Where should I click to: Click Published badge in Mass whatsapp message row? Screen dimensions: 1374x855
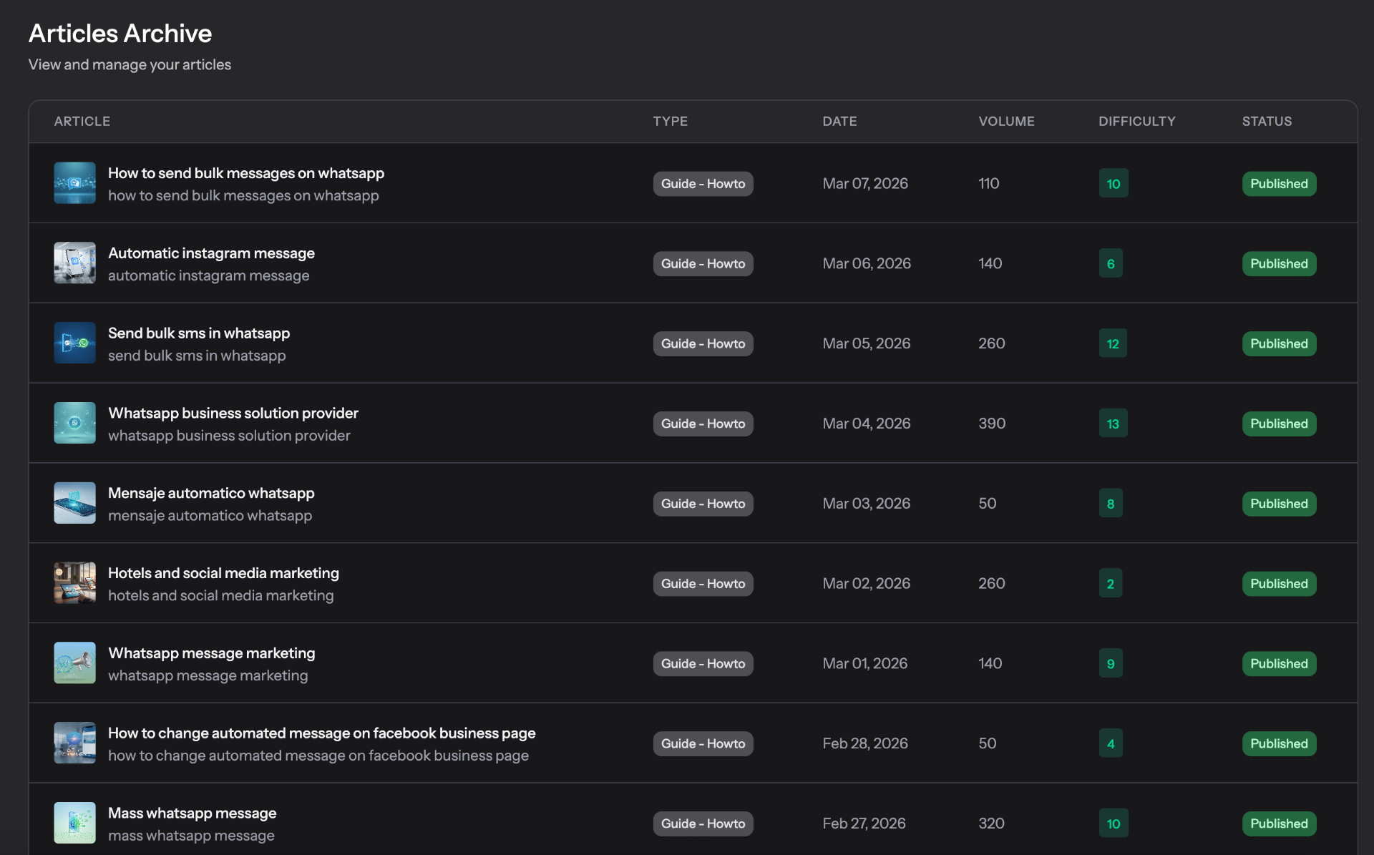pyautogui.click(x=1279, y=824)
